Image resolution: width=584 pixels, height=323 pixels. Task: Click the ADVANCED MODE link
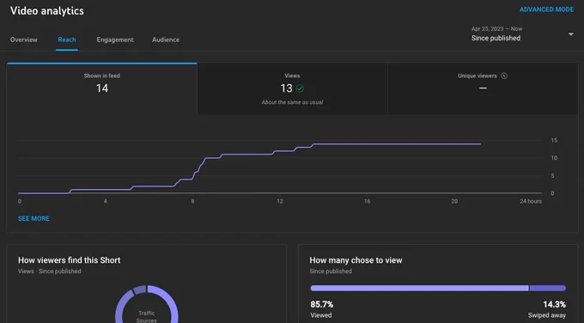(x=546, y=9)
